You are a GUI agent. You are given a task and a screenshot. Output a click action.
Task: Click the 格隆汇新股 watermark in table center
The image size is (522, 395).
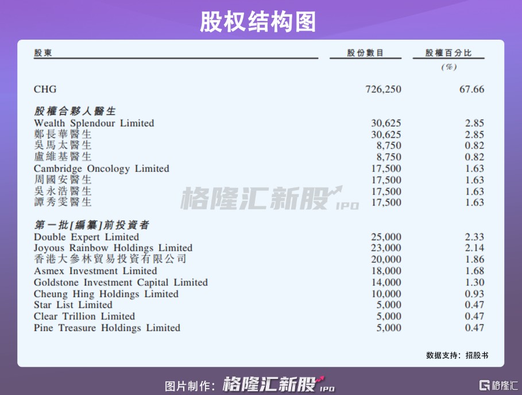pos(269,198)
